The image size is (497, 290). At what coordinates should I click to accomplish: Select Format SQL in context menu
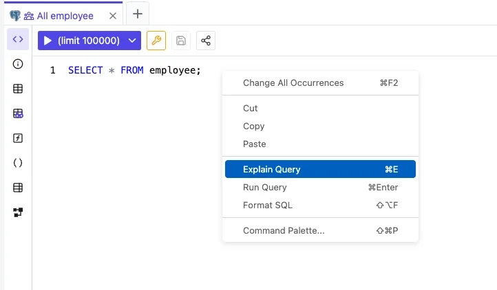320,205
